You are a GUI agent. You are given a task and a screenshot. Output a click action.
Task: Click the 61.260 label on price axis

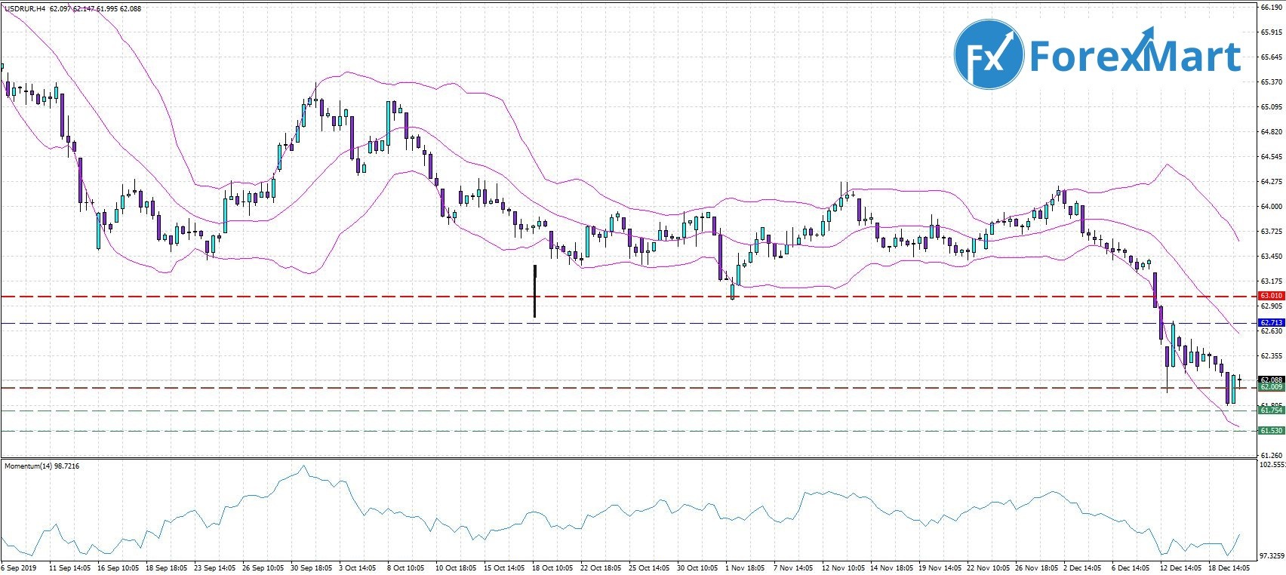(x=1271, y=455)
